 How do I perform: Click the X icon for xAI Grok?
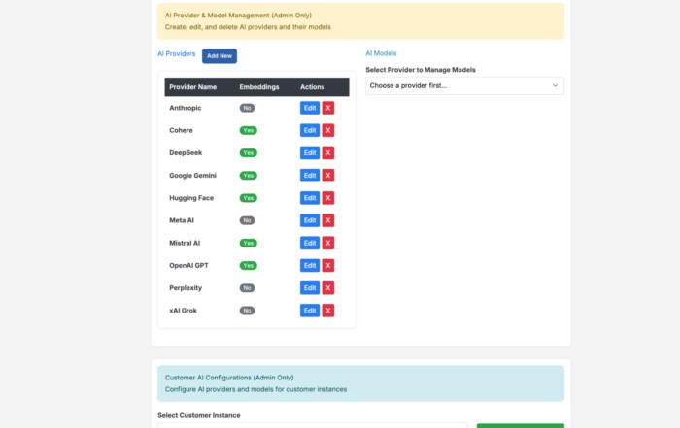[328, 311]
